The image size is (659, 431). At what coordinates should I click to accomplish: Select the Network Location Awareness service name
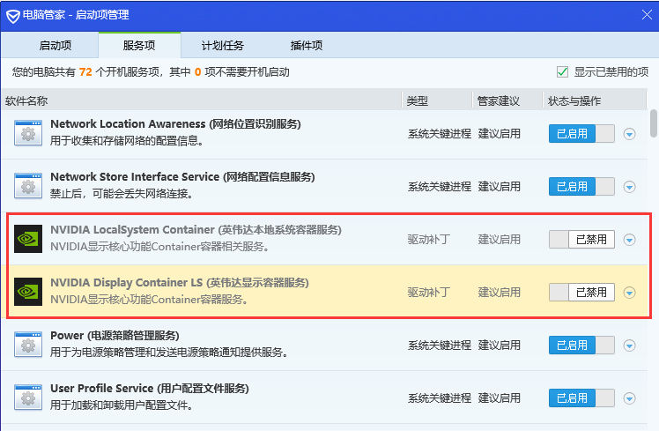pos(175,124)
